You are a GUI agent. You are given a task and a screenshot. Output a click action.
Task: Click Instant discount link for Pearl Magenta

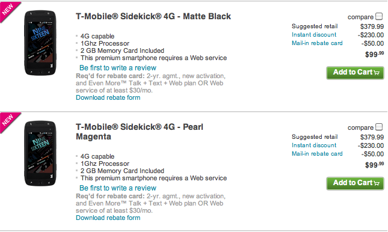pyautogui.click(x=314, y=145)
